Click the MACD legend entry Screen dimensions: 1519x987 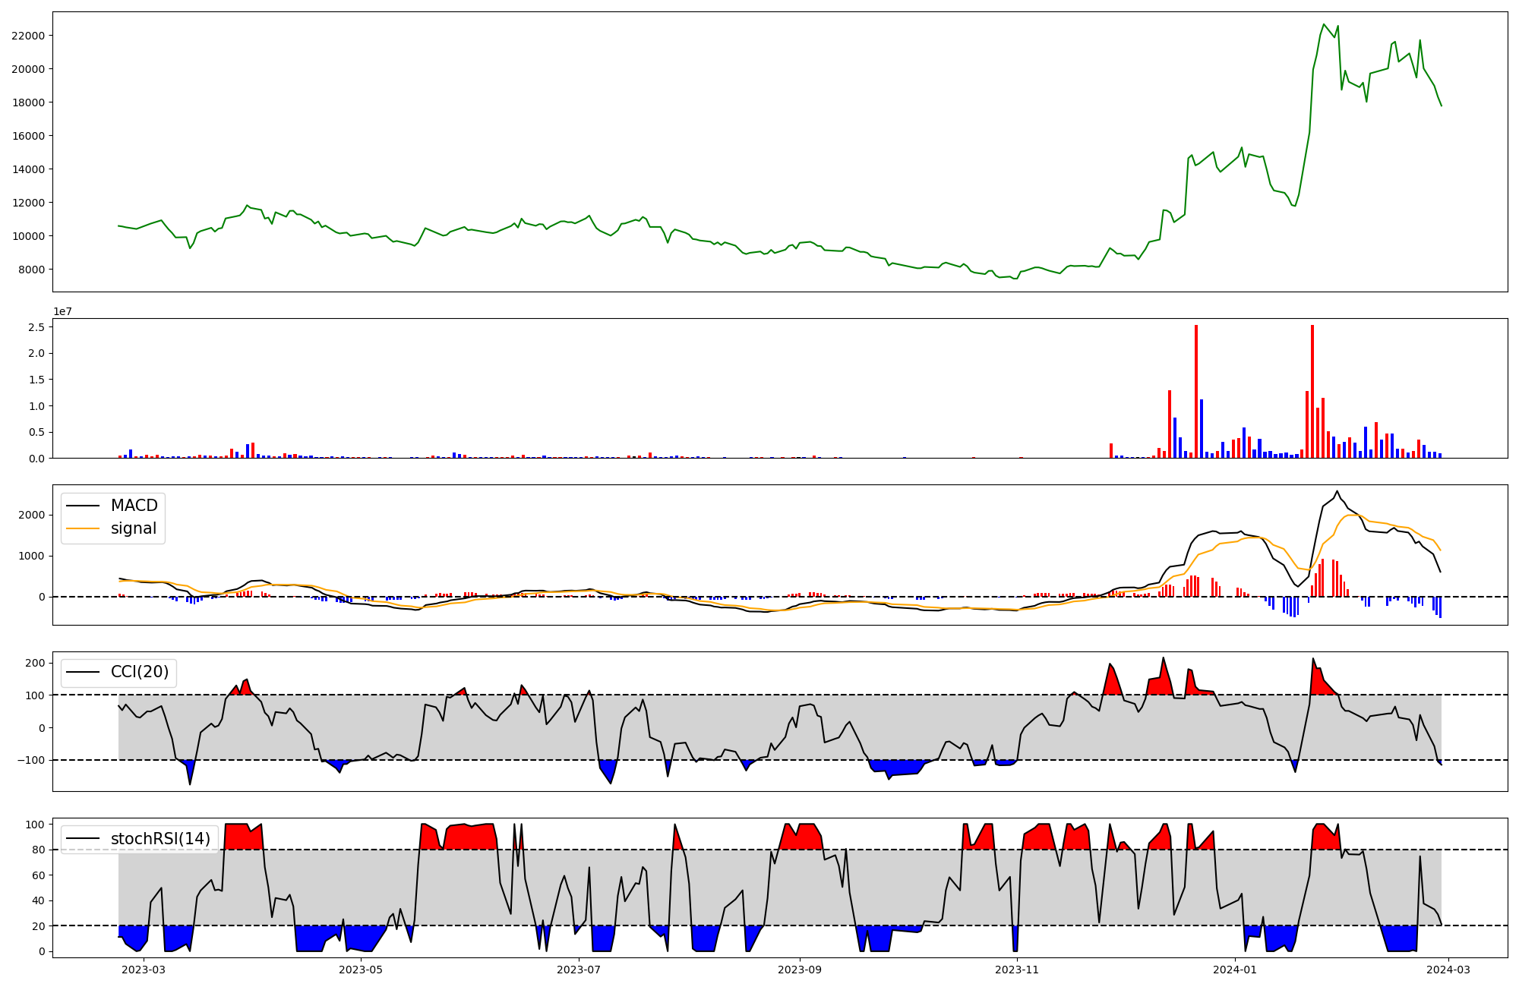click(x=134, y=506)
